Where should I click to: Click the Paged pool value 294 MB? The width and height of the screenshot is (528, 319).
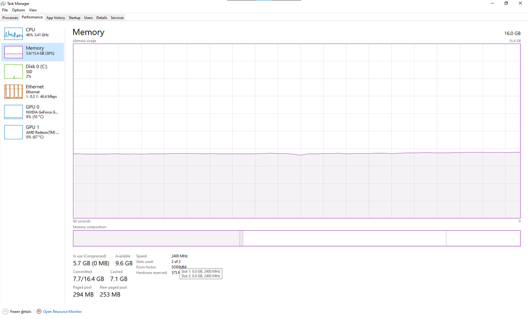click(x=83, y=294)
